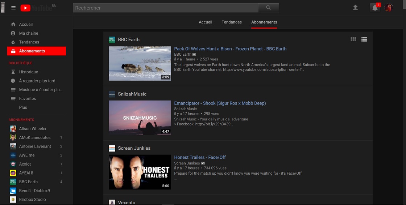Click the upload video icon
The height and width of the screenshot is (205, 406).
click(355, 8)
